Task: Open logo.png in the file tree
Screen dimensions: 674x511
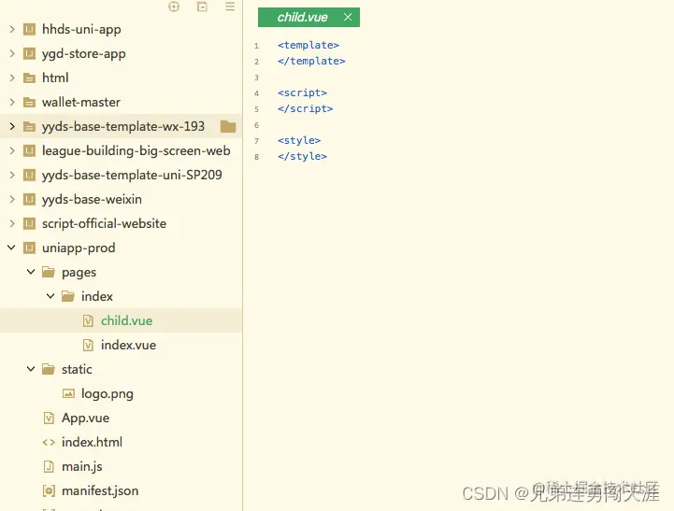Action: pyautogui.click(x=107, y=394)
